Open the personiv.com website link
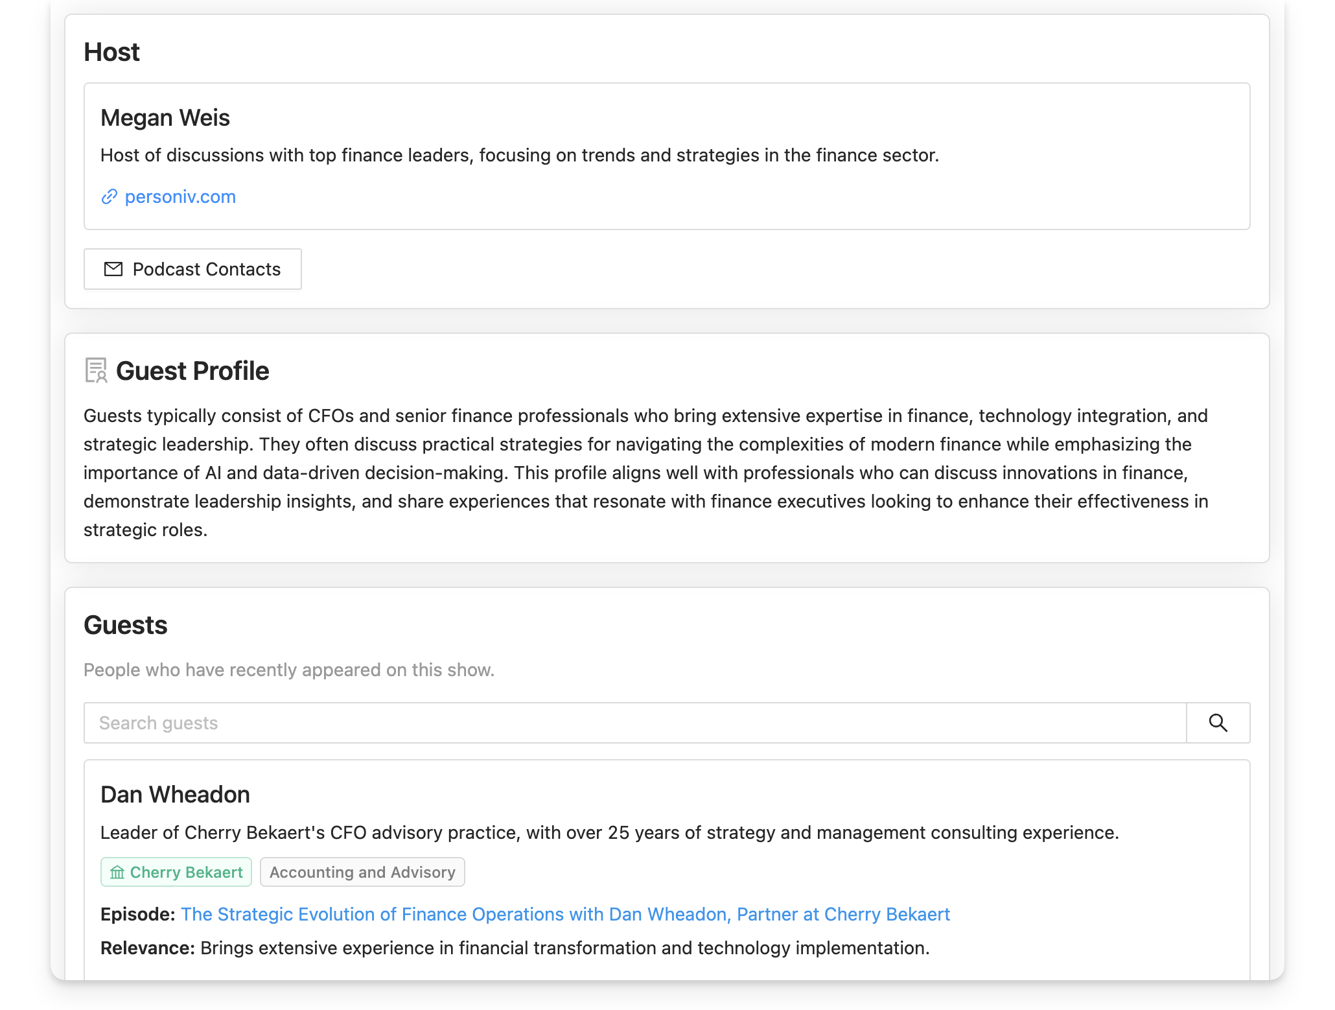This screenshot has height=1010, width=1335. click(x=180, y=196)
